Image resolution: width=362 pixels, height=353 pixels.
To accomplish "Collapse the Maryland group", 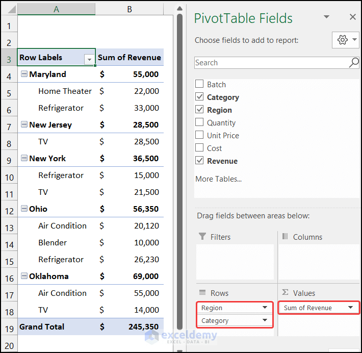I will pos(24,73).
